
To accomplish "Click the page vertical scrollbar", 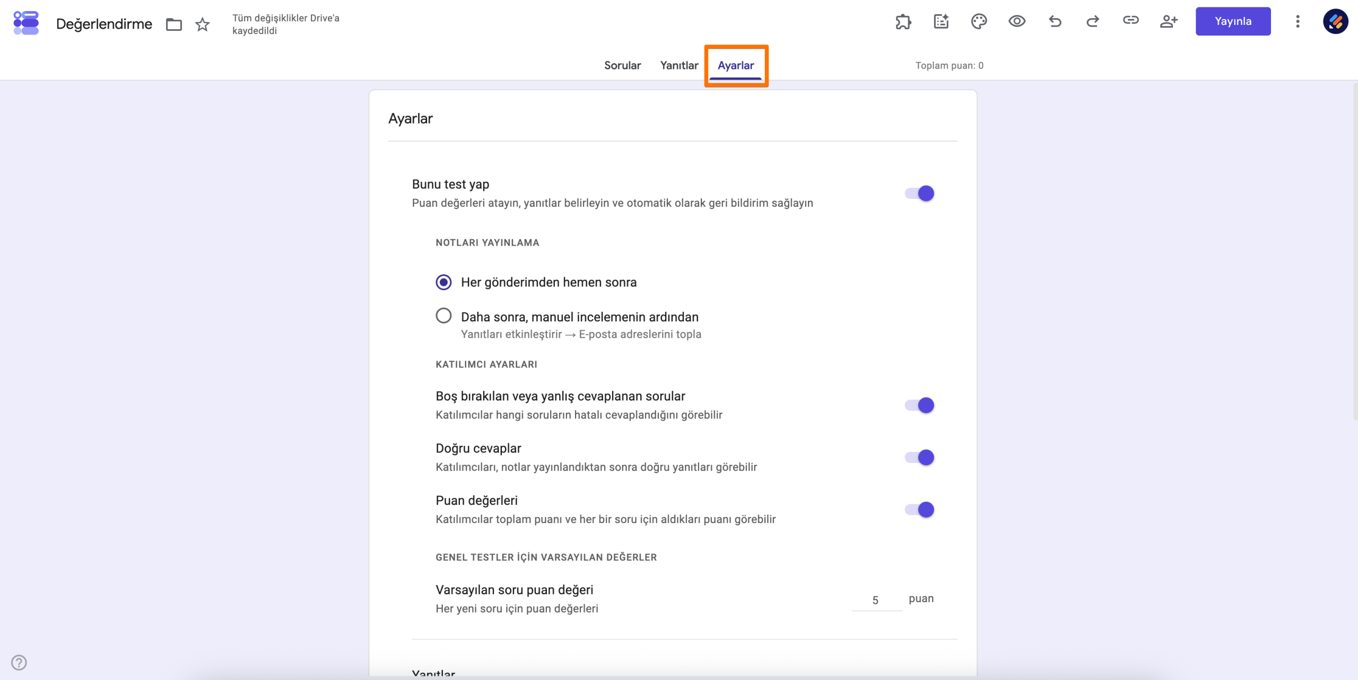I will coord(1355,252).
